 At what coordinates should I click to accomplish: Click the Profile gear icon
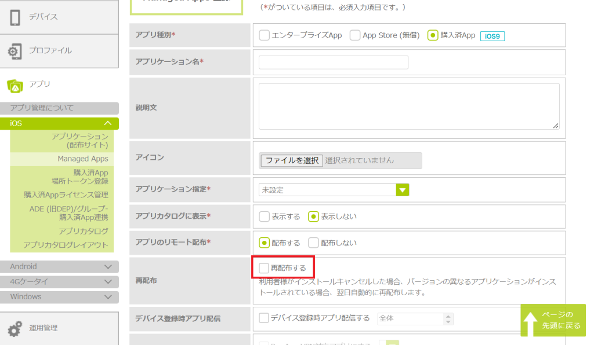[16, 51]
